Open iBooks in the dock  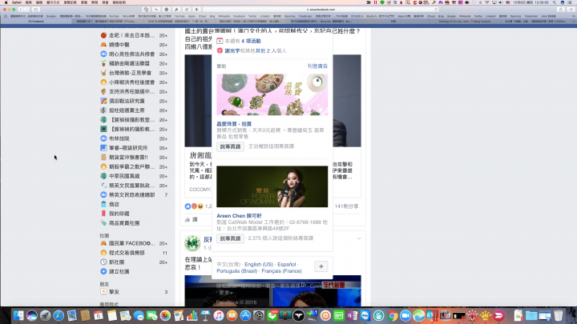click(x=232, y=315)
